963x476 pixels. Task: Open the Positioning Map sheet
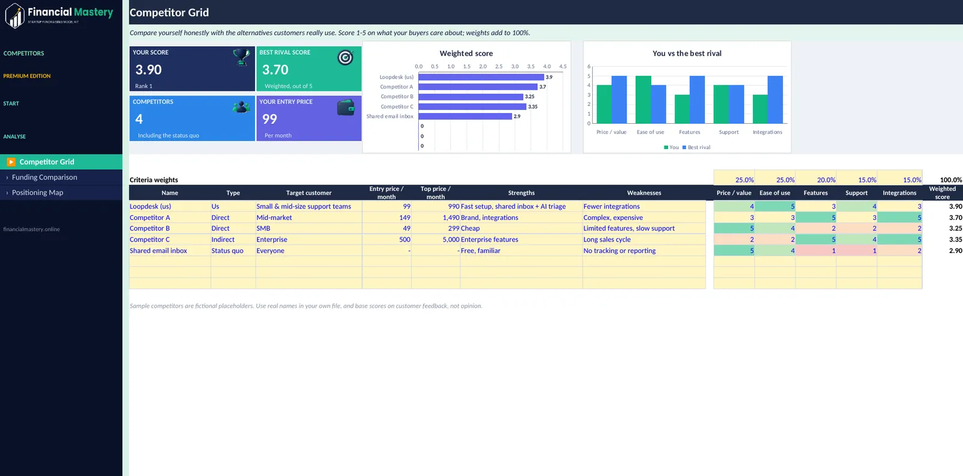(61, 193)
